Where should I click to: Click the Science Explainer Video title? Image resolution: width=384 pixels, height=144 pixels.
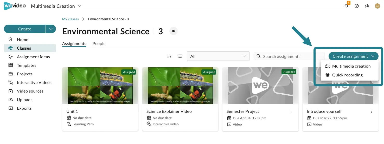click(169, 111)
